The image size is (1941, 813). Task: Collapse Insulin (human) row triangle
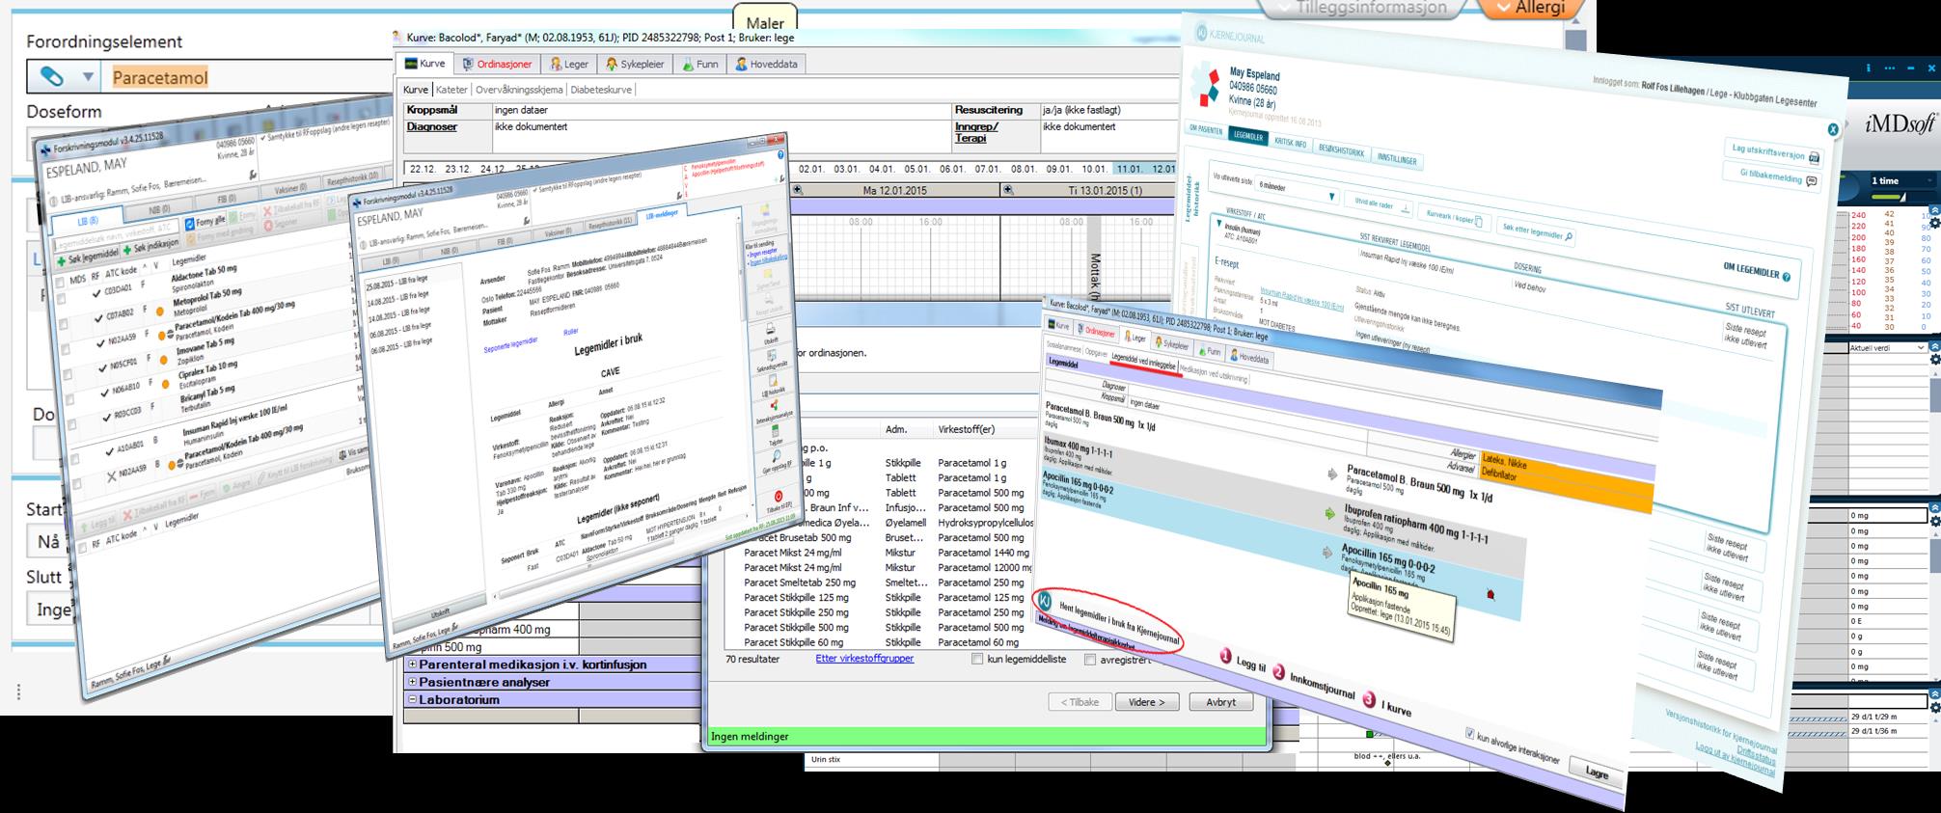pos(1219,223)
